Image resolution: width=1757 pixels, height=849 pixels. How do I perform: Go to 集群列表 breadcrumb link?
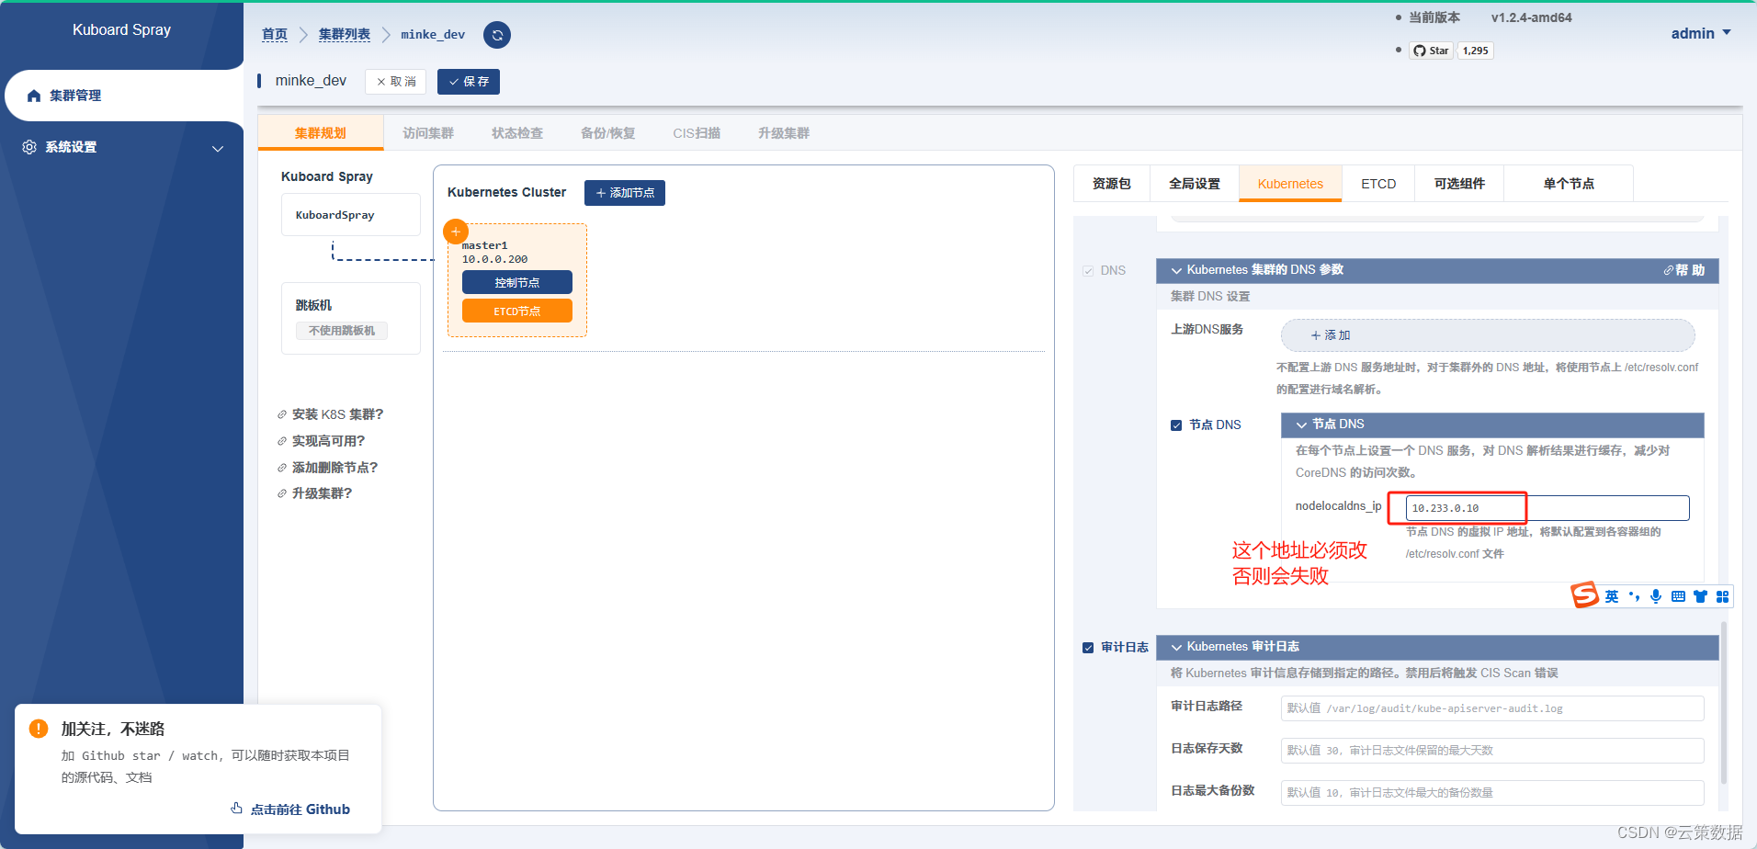click(345, 34)
